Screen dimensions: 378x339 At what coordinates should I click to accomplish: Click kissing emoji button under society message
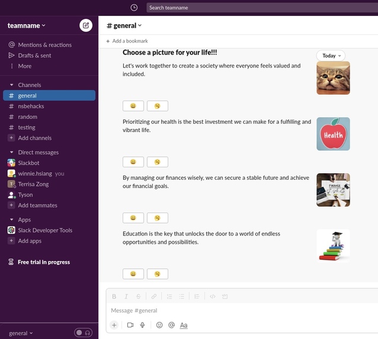tap(158, 106)
